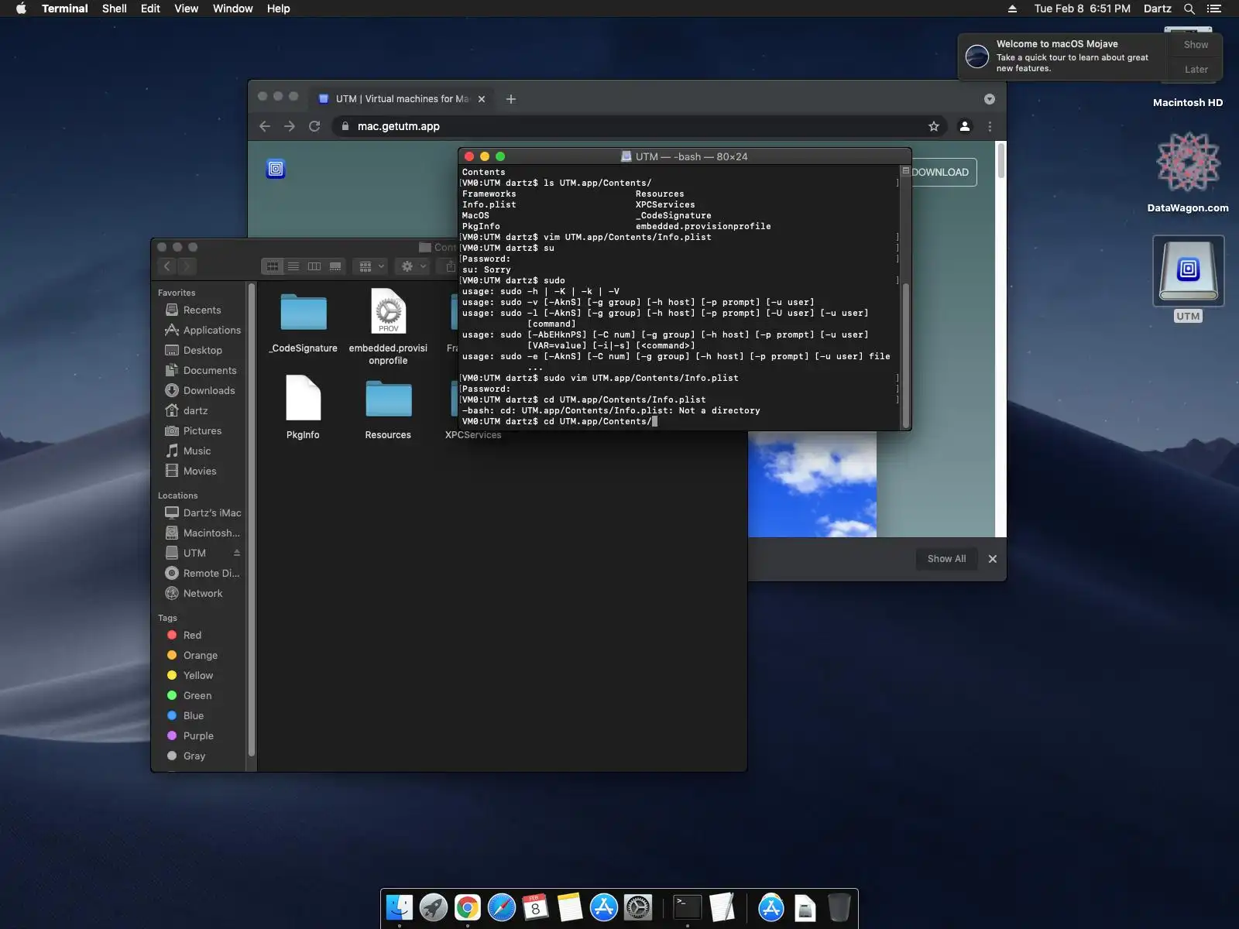1239x929 pixels.
Task: Open the Trash in the Dock
Action: coord(839,907)
